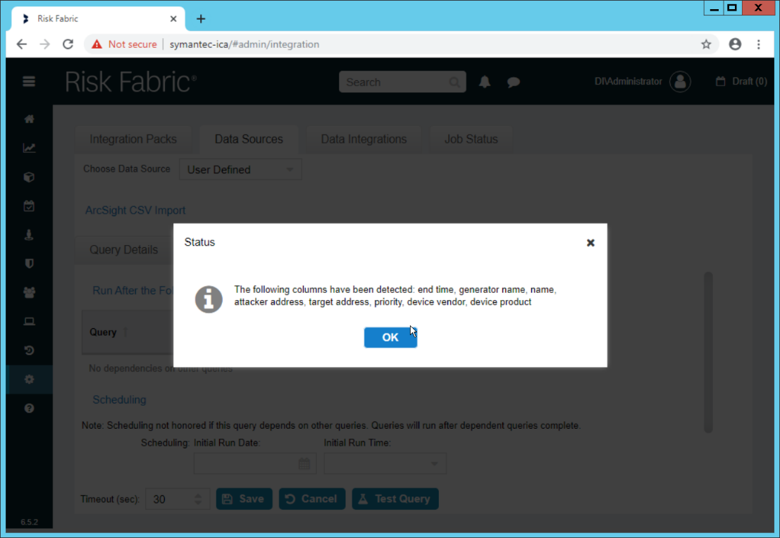Expand the Initial Run Time dropdown

(x=385, y=463)
